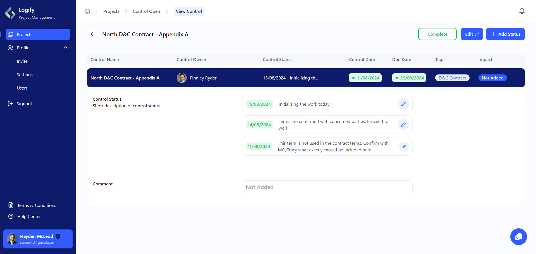Image resolution: width=536 pixels, height=254 pixels.
Task: Open Terms & Conditions
Action: [37, 205]
